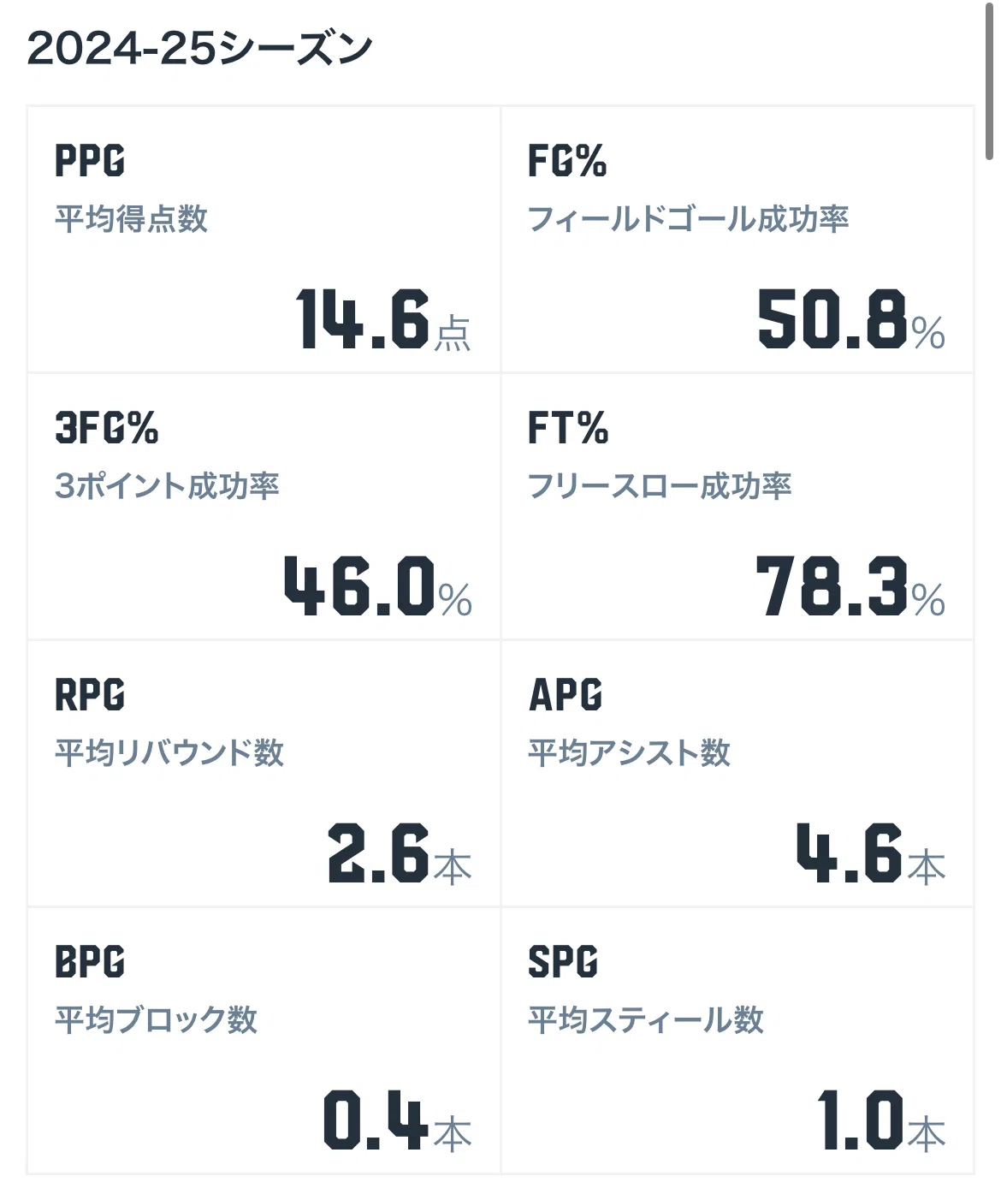The width and height of the screenshot is (1001, 1200).
Task: Tap the 平均アシスト数 description text
Action: coord(630,753)
